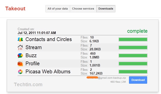Click the Picasa Web Albums label
The image size is (161, 94).
coord(48,72)
